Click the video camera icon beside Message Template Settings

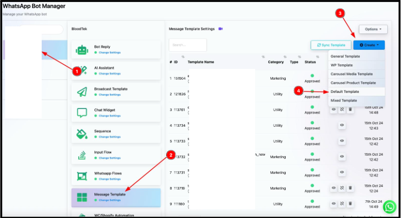point(221,29)
